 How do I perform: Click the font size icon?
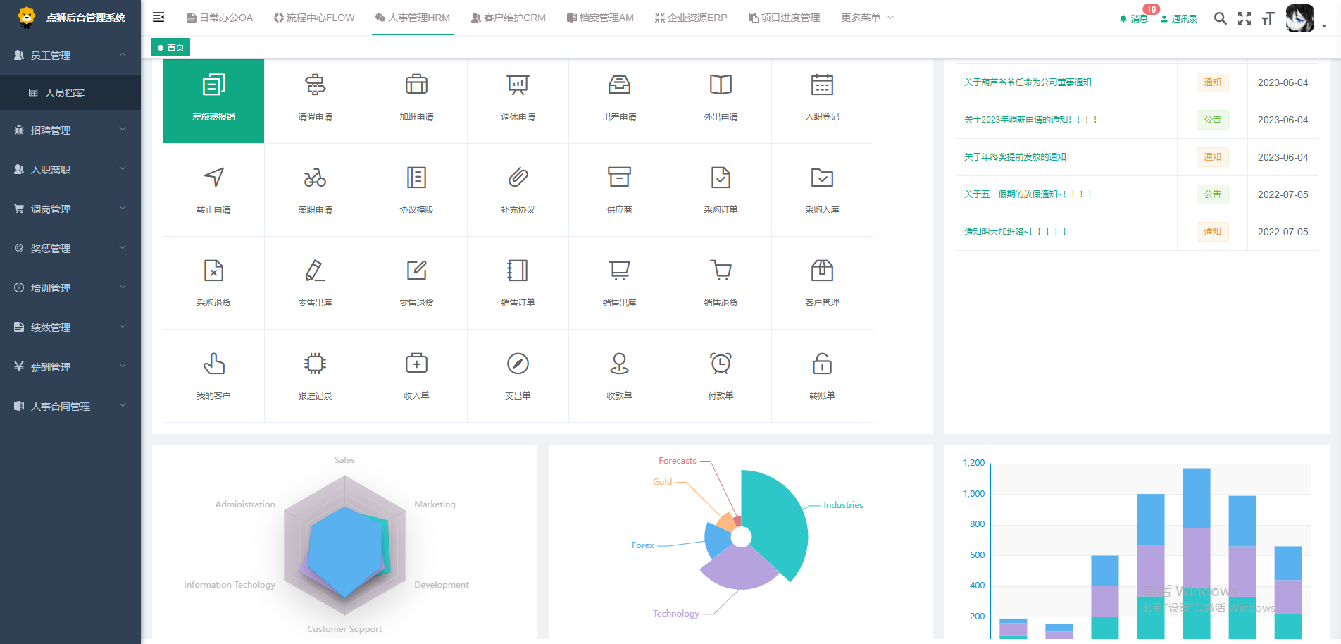(x=1268, y=18)
